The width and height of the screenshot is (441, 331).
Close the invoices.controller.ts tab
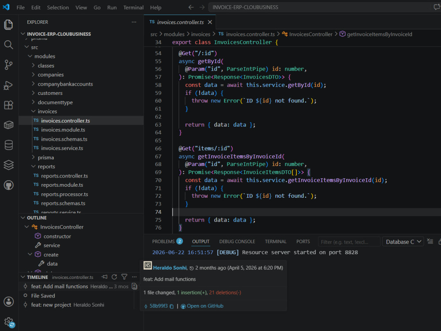(210, 22)
